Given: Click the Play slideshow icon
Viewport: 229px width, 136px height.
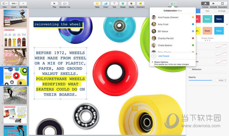Looking at the screenshot, I should pyautogui.click(x=54, y=3).
